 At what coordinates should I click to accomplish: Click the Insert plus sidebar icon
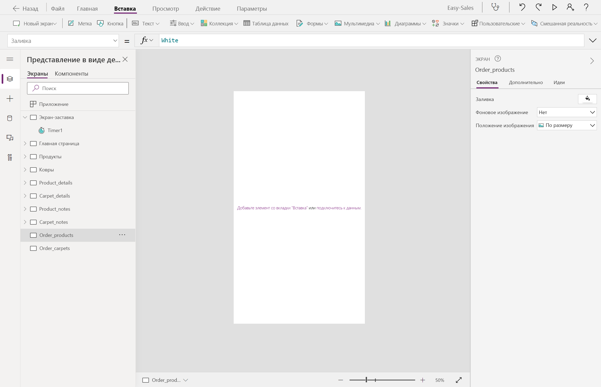pyautogui.click(x=10, y=99)
